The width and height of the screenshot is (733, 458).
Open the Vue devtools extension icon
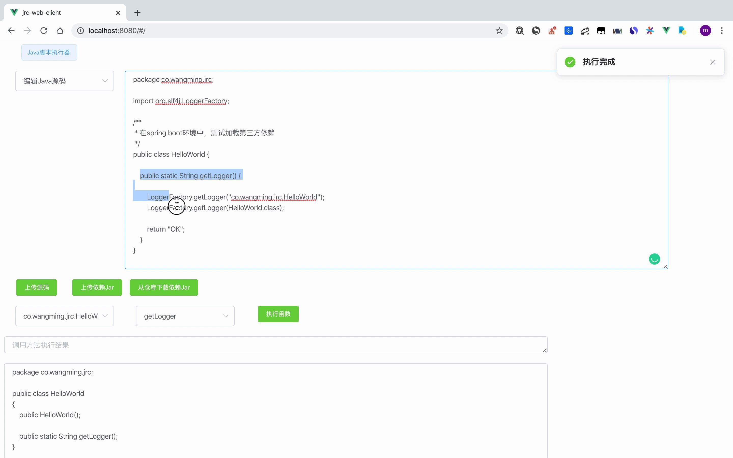pos(666,31)
